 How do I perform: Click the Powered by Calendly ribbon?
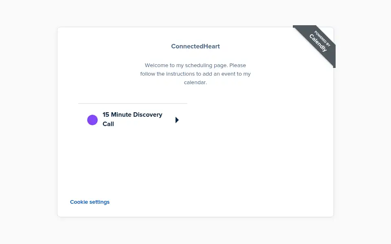coord(319,42)
